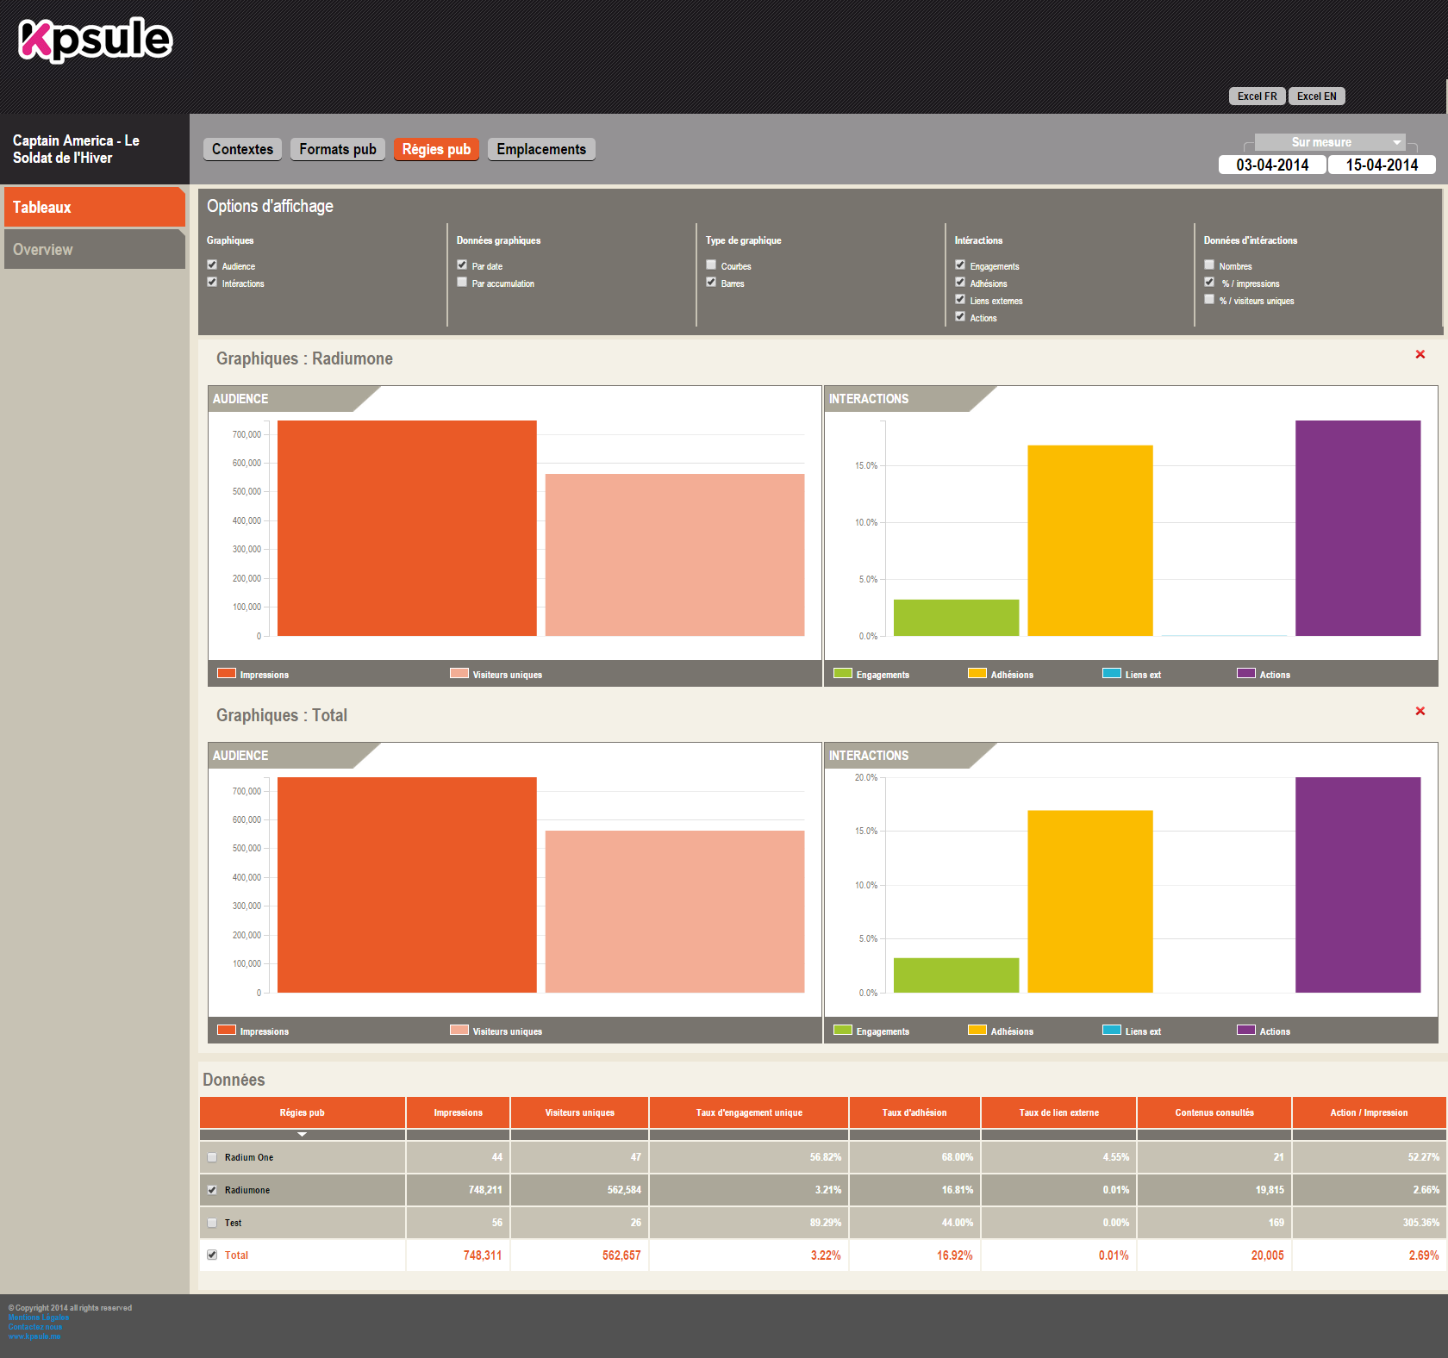
Task: Click the Kpsule logo
Action: tap(95, 40)
